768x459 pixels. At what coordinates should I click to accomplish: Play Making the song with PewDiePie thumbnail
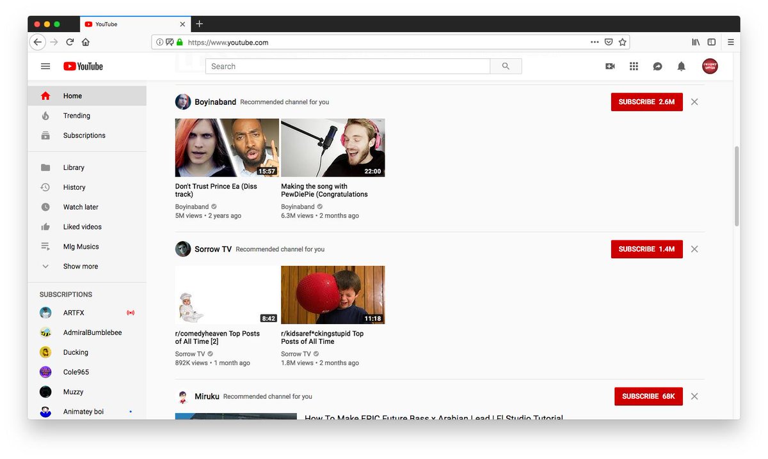point(333,148)
